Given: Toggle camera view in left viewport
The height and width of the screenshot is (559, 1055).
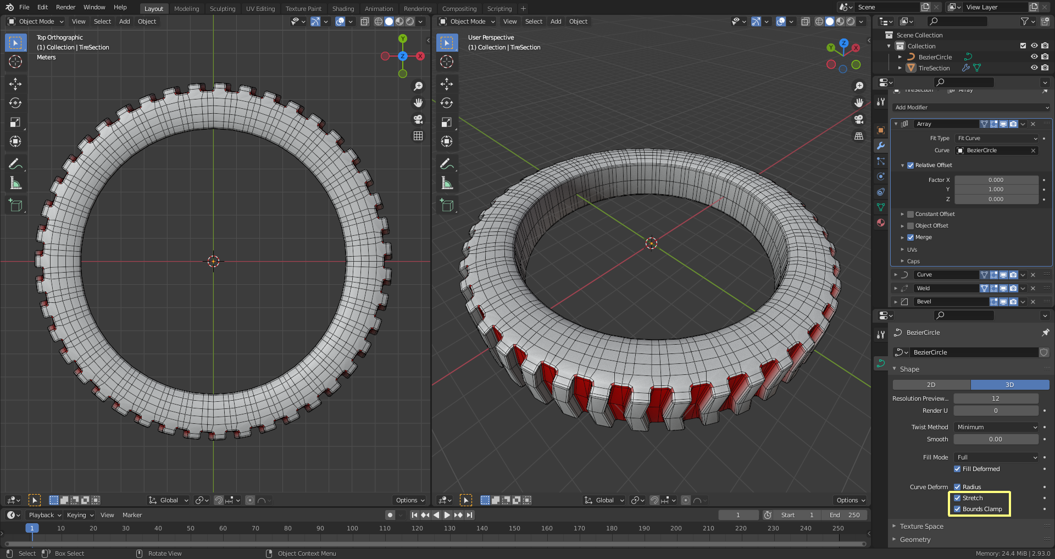Looking at the screenshot, I should 418,119.
